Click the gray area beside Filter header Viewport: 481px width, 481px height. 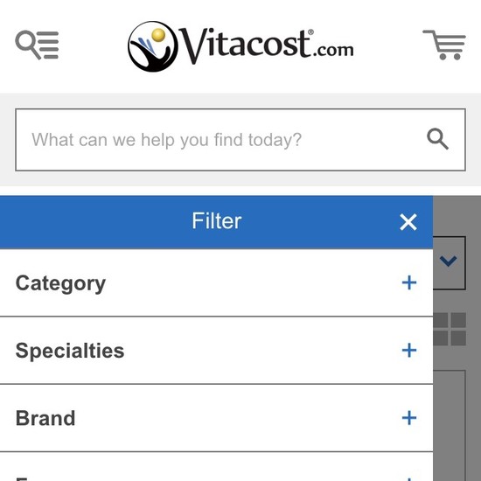457,216
